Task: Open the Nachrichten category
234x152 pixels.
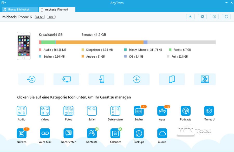Action: coord(68,133)
